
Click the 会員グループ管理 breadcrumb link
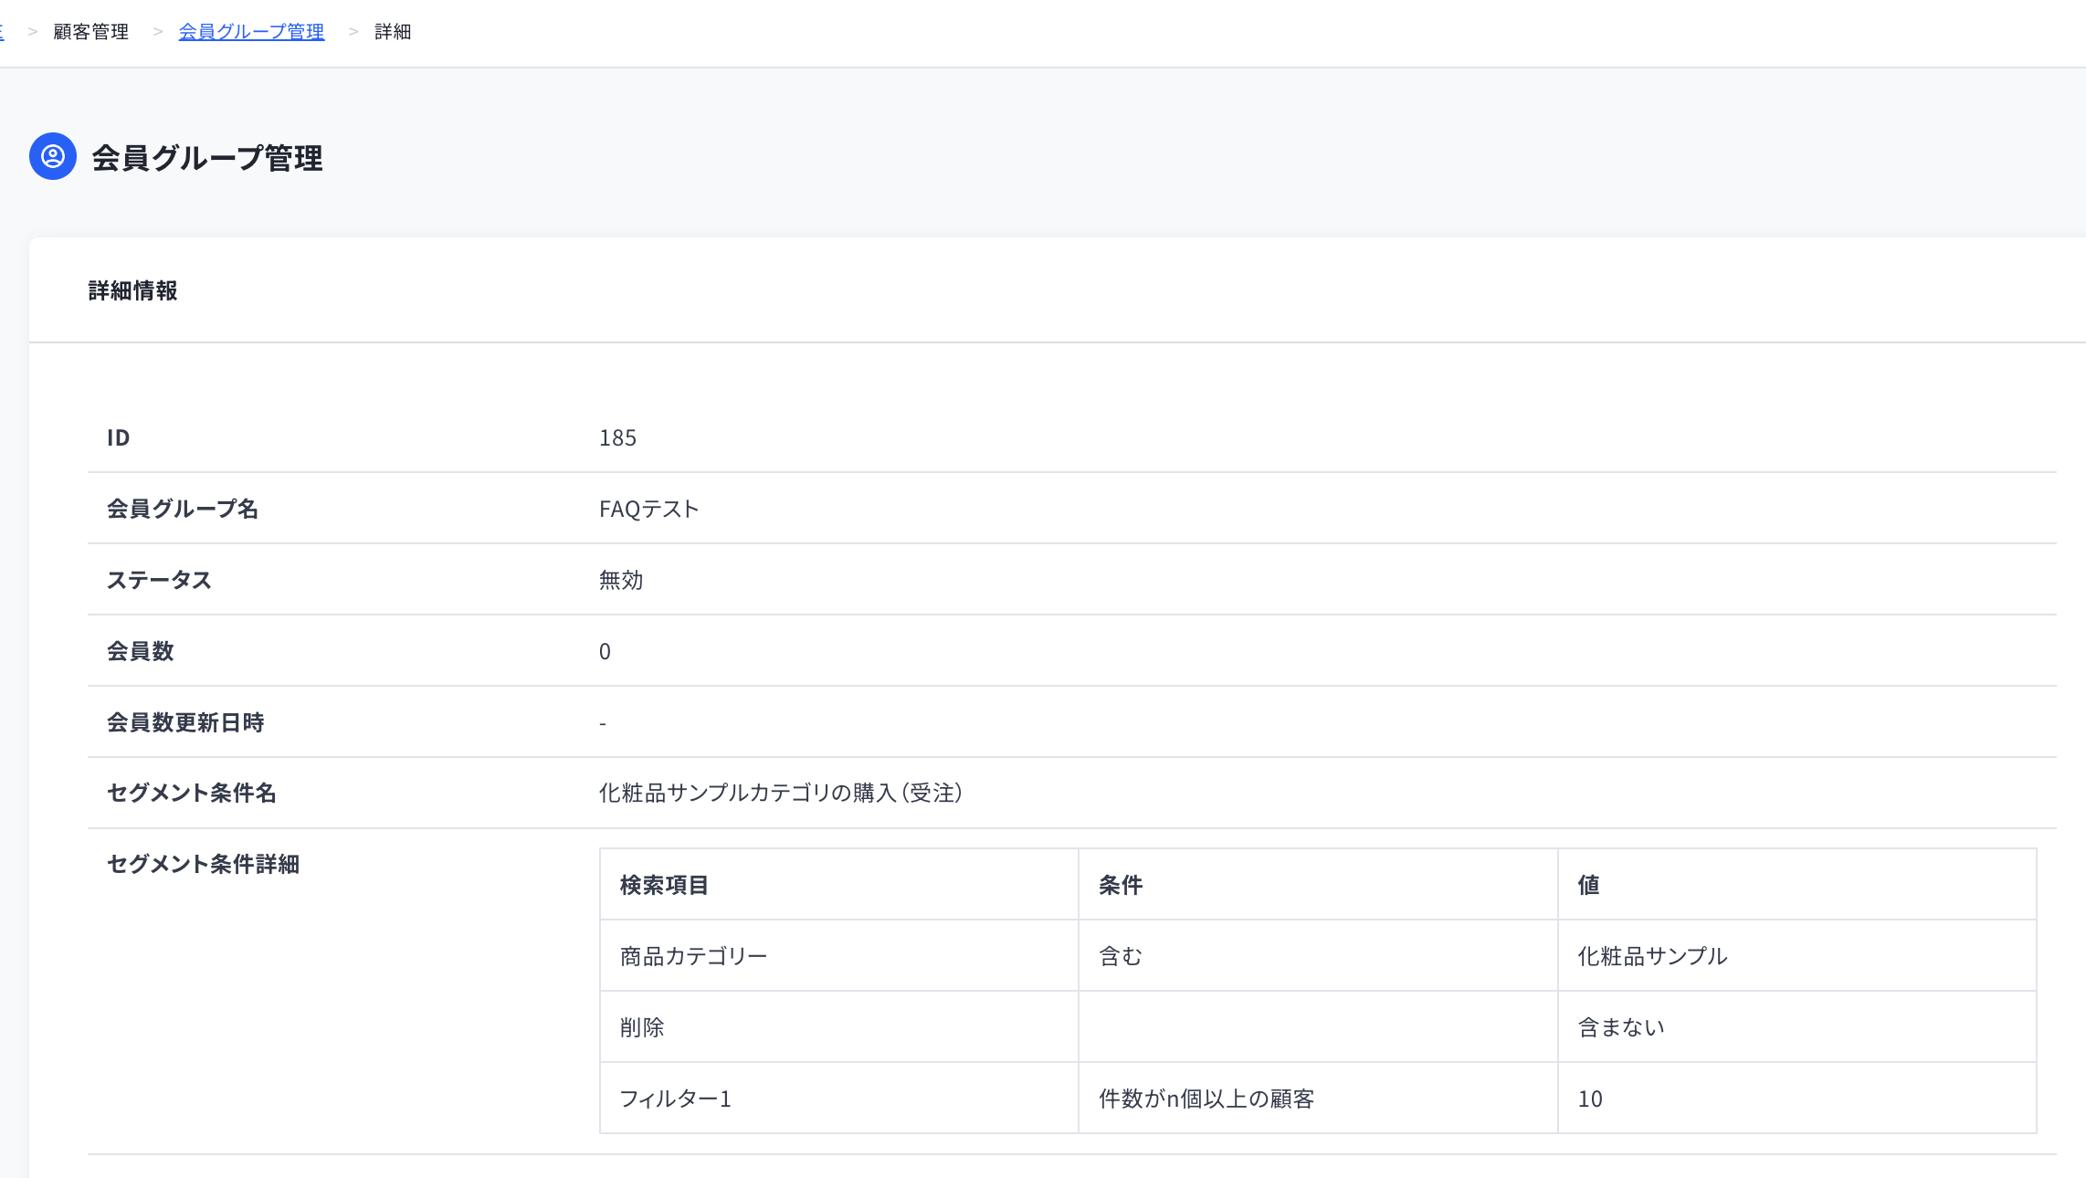[x=251, y=32]
